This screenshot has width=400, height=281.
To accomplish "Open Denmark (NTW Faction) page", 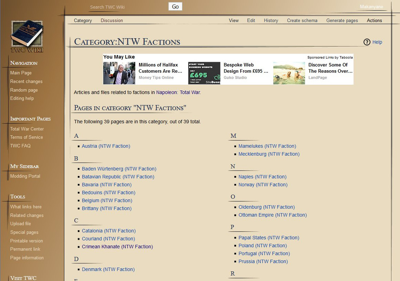I will tap(108, 269).
